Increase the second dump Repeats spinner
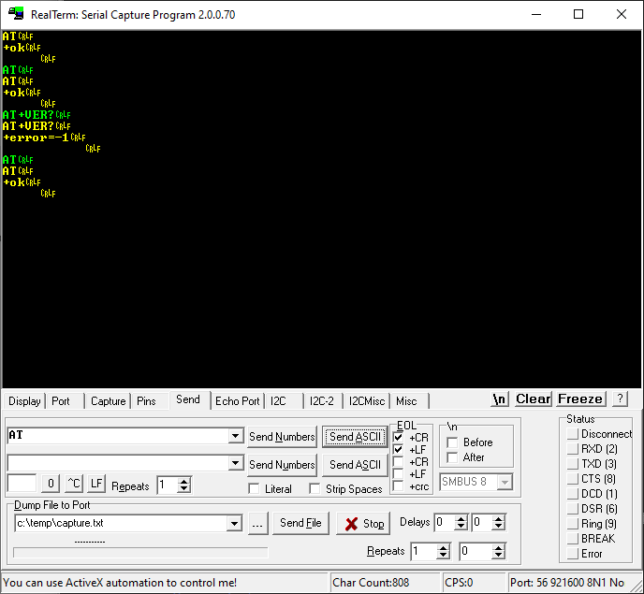The height and width of the screenshot is (594, 644). (x=498, y=547)
